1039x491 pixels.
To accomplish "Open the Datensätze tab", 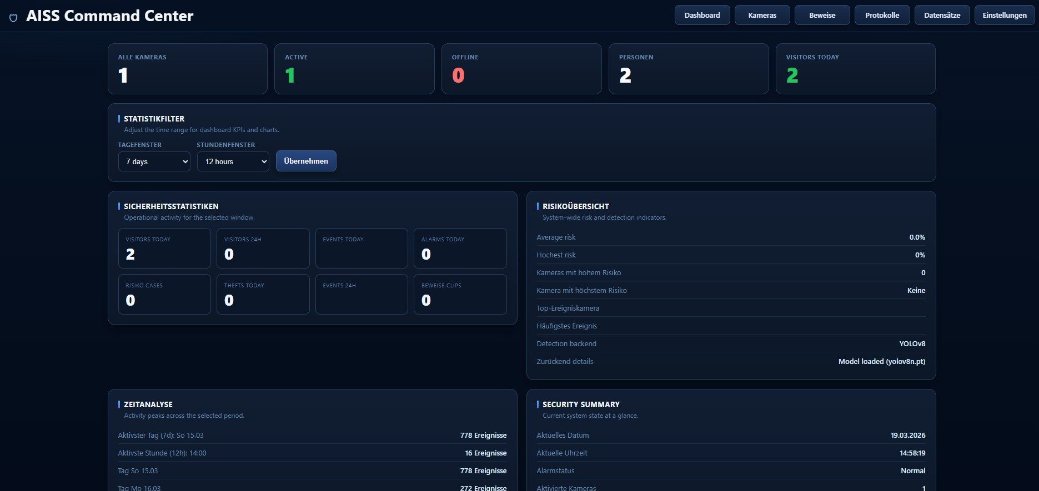I will 942,16.
